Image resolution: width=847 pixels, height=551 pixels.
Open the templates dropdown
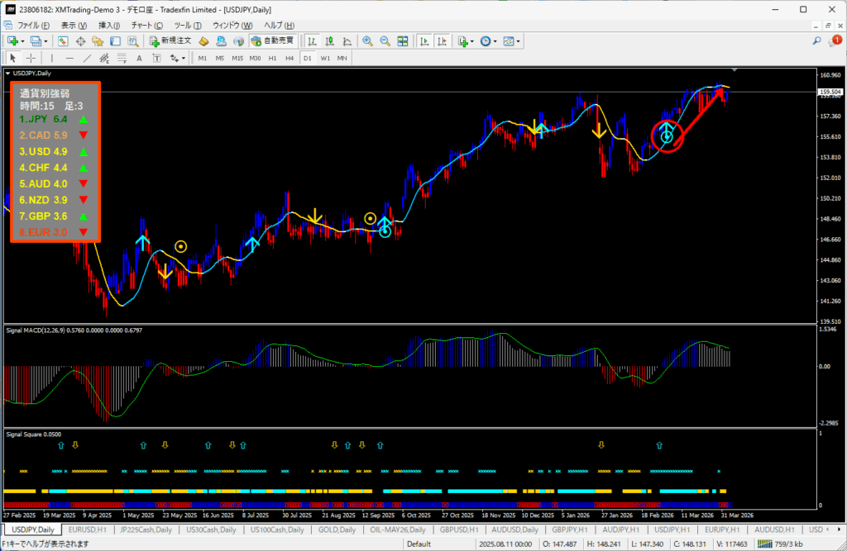519,40
